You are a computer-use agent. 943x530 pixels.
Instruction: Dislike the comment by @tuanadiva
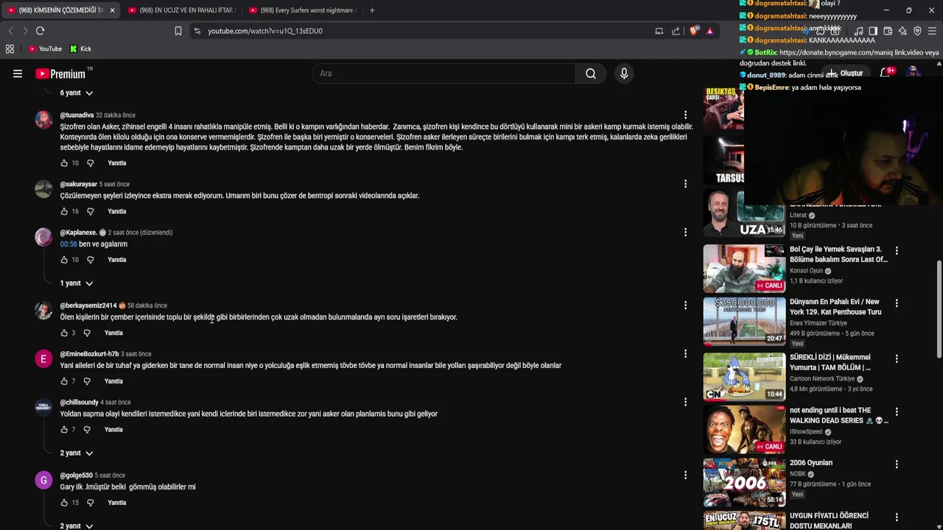coord(91,163)
